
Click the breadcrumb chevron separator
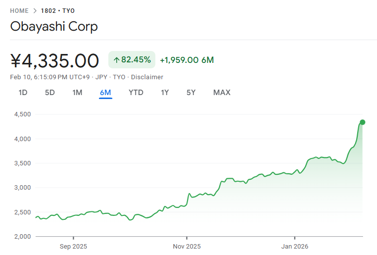pos(35,11)
